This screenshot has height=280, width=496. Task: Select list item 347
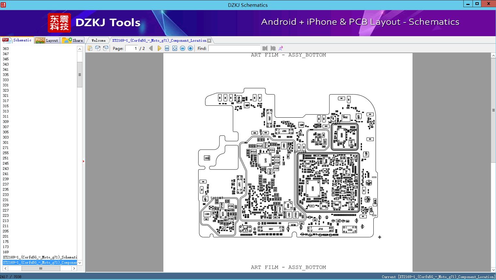[6, 54]
